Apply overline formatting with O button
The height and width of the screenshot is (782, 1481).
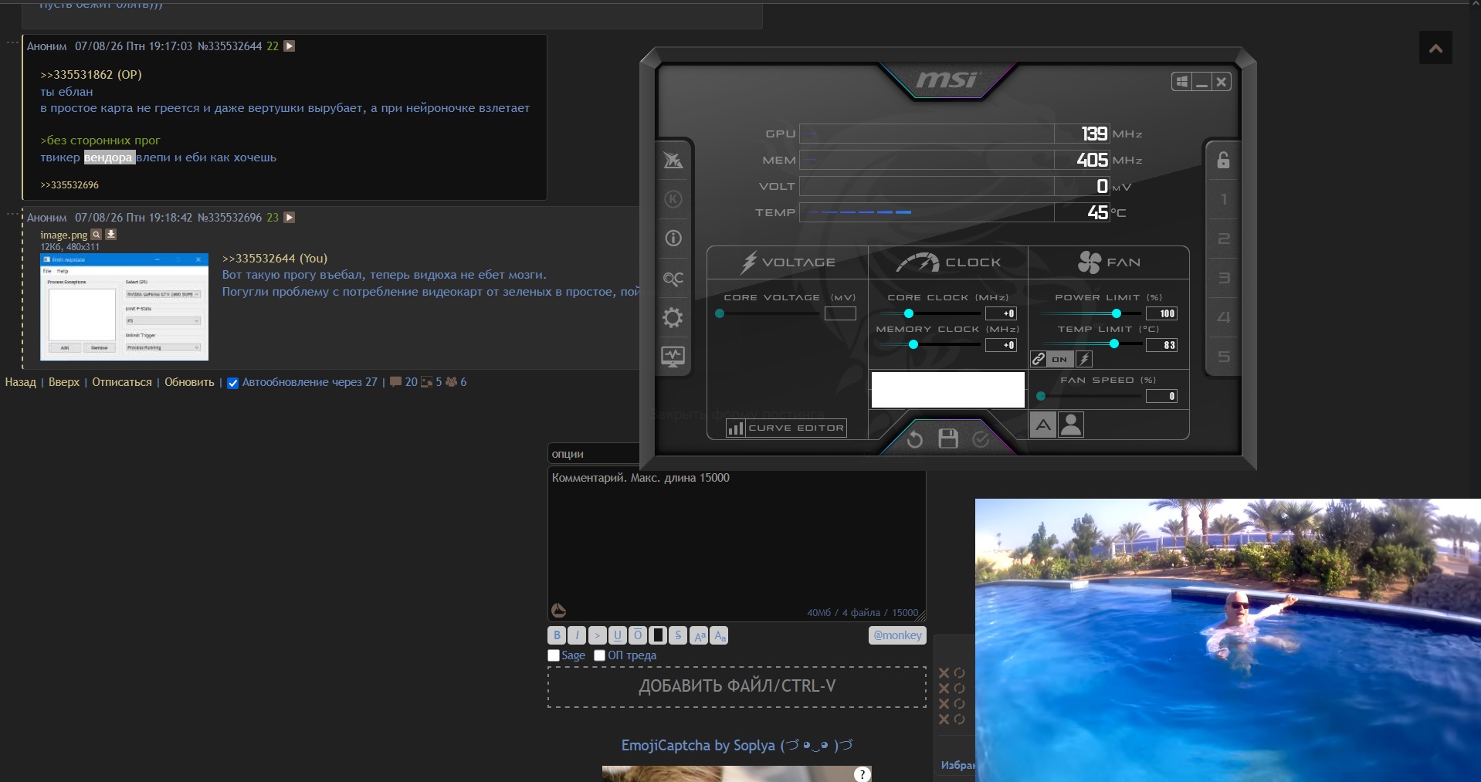(637, 635)
